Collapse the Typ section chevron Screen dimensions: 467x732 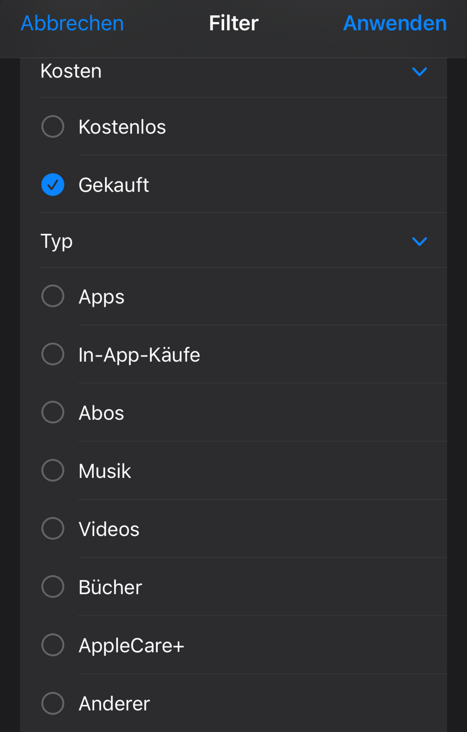[x=420, y=241]
